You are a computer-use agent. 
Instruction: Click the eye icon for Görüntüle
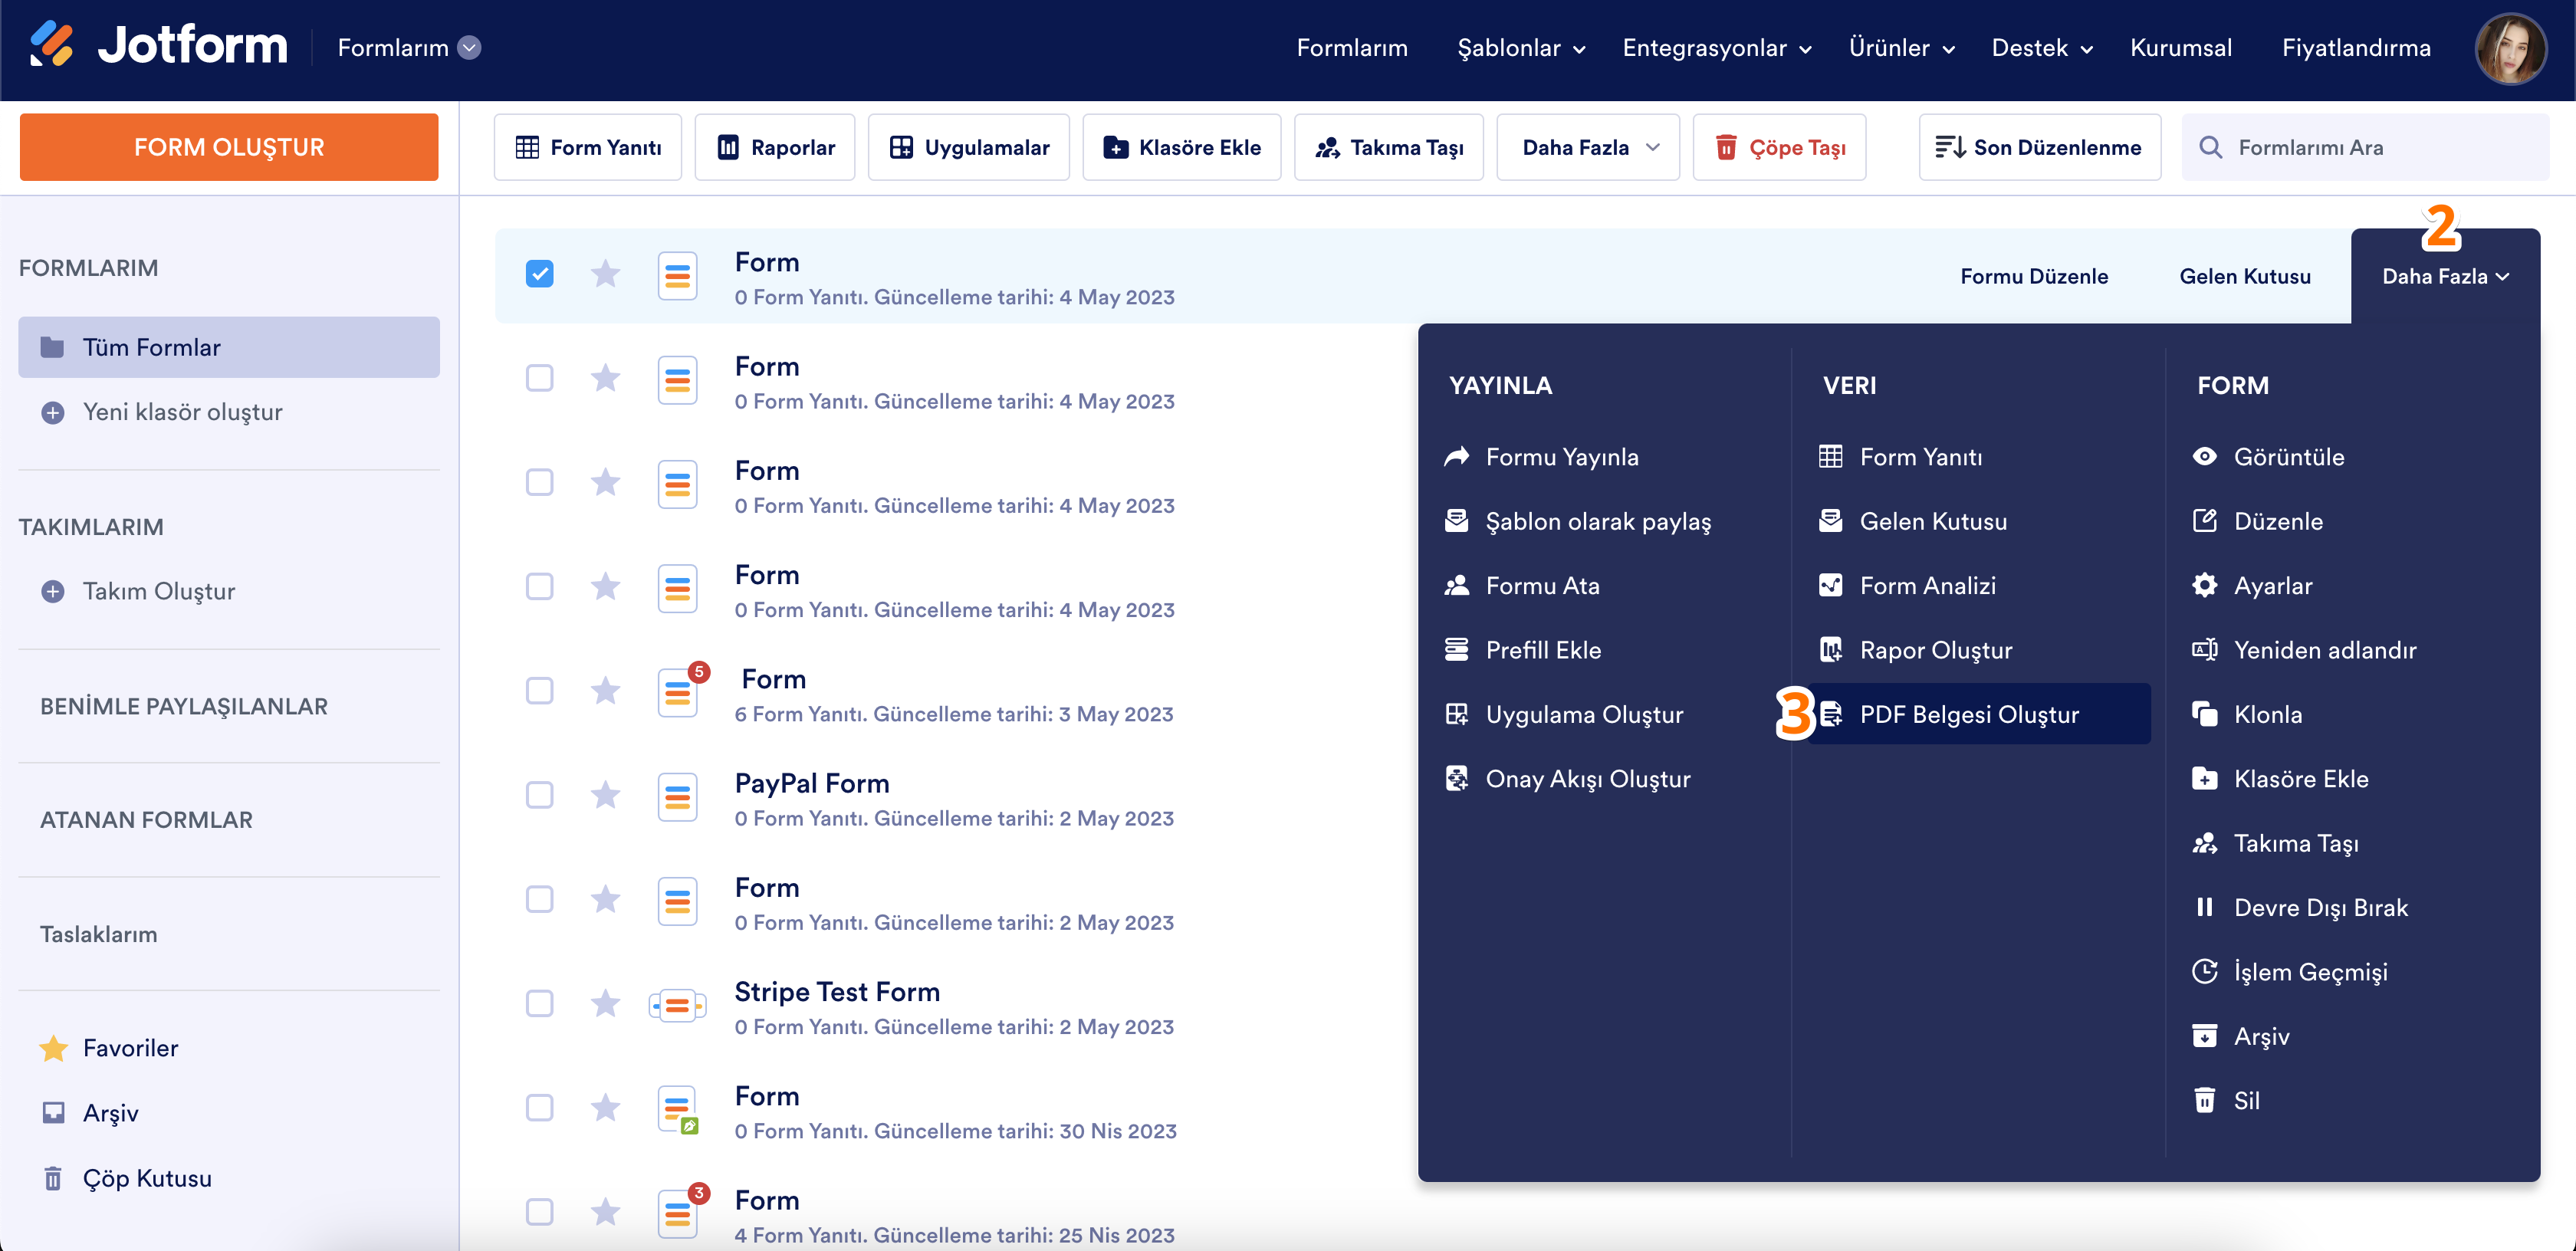click(x=2204, y=457)
